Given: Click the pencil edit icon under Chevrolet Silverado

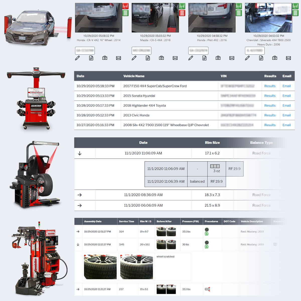Looking at the screenshot, I should tap(248, 58).
